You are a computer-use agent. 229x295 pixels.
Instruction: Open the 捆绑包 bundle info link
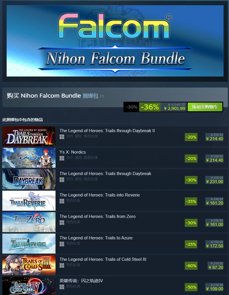pos(90,96)
